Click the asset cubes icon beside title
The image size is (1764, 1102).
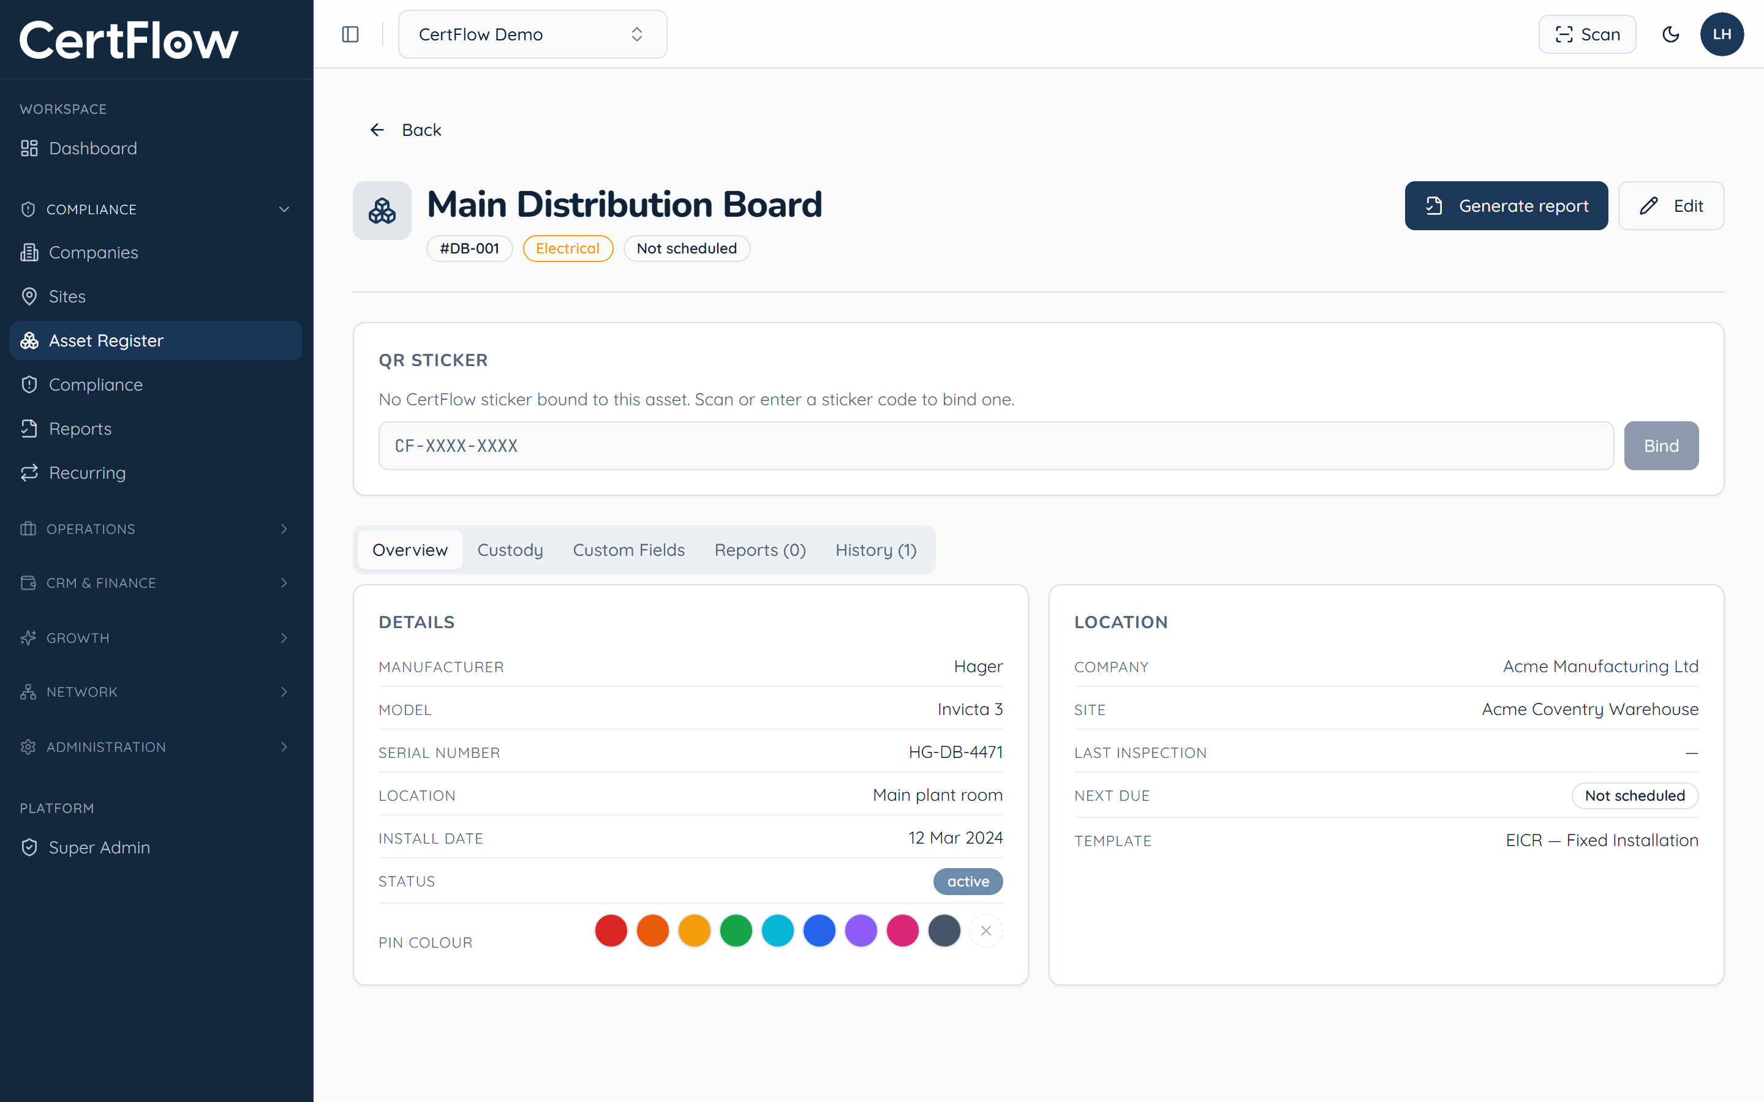tap(382, 211)
